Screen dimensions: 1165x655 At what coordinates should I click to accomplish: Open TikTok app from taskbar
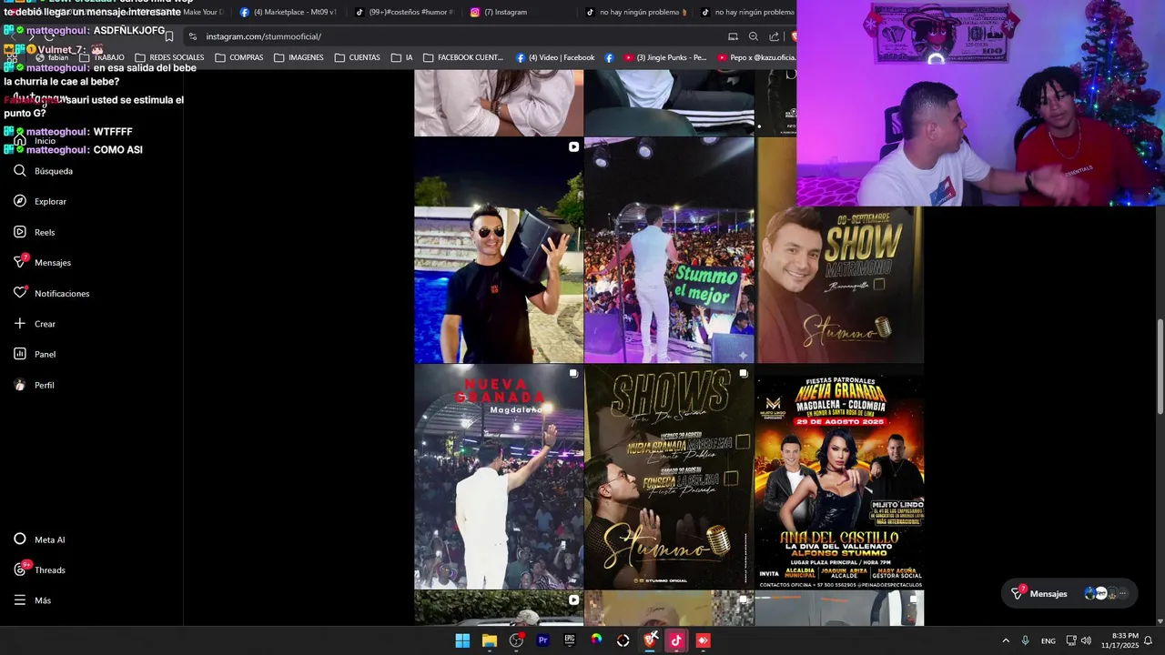676,640
